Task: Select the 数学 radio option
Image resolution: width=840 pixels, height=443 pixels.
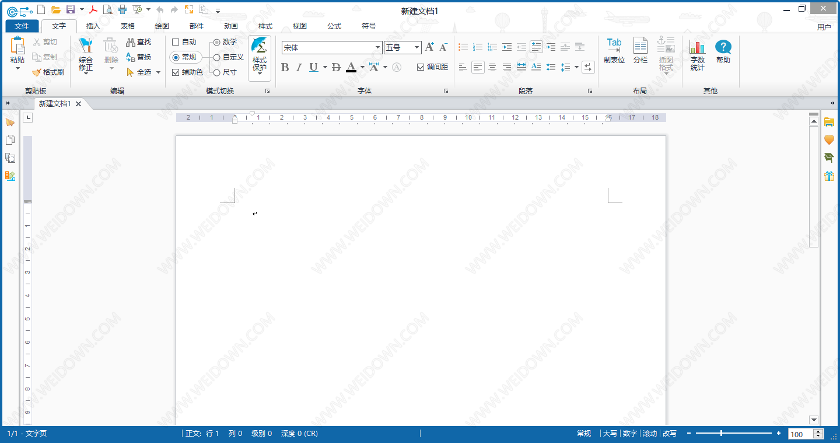Action: point(216,42)
